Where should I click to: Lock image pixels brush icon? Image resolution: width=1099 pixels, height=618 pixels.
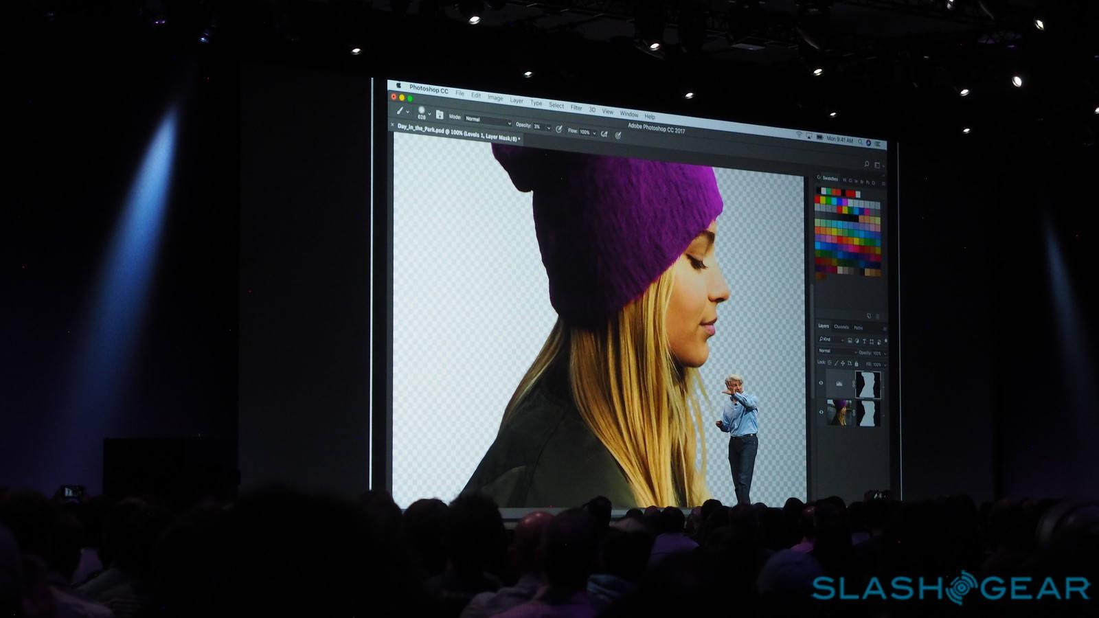[x=837, y=363]
